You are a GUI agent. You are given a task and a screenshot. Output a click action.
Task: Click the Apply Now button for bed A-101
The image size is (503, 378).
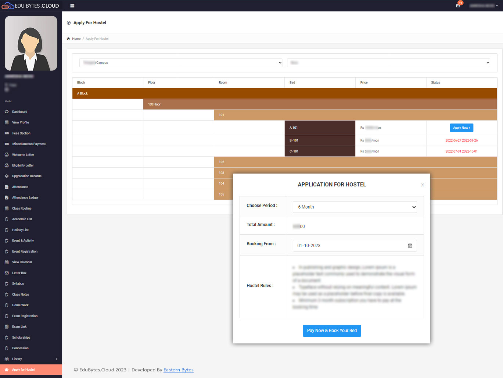pos(461,128)
